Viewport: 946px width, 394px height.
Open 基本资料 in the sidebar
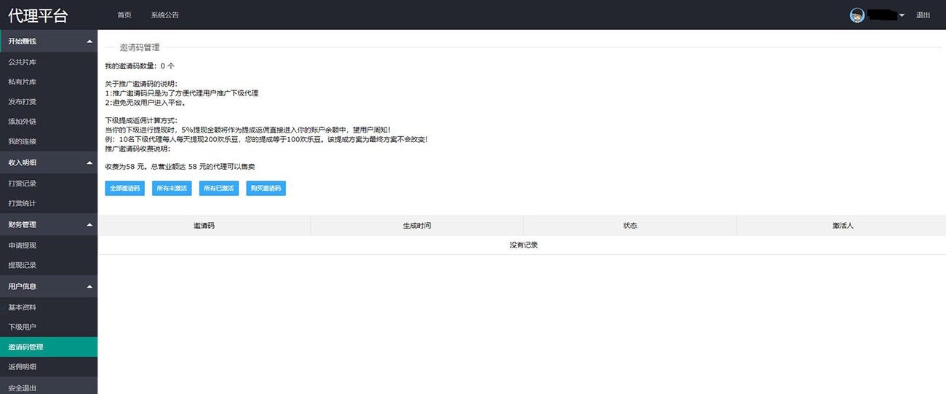49,307
